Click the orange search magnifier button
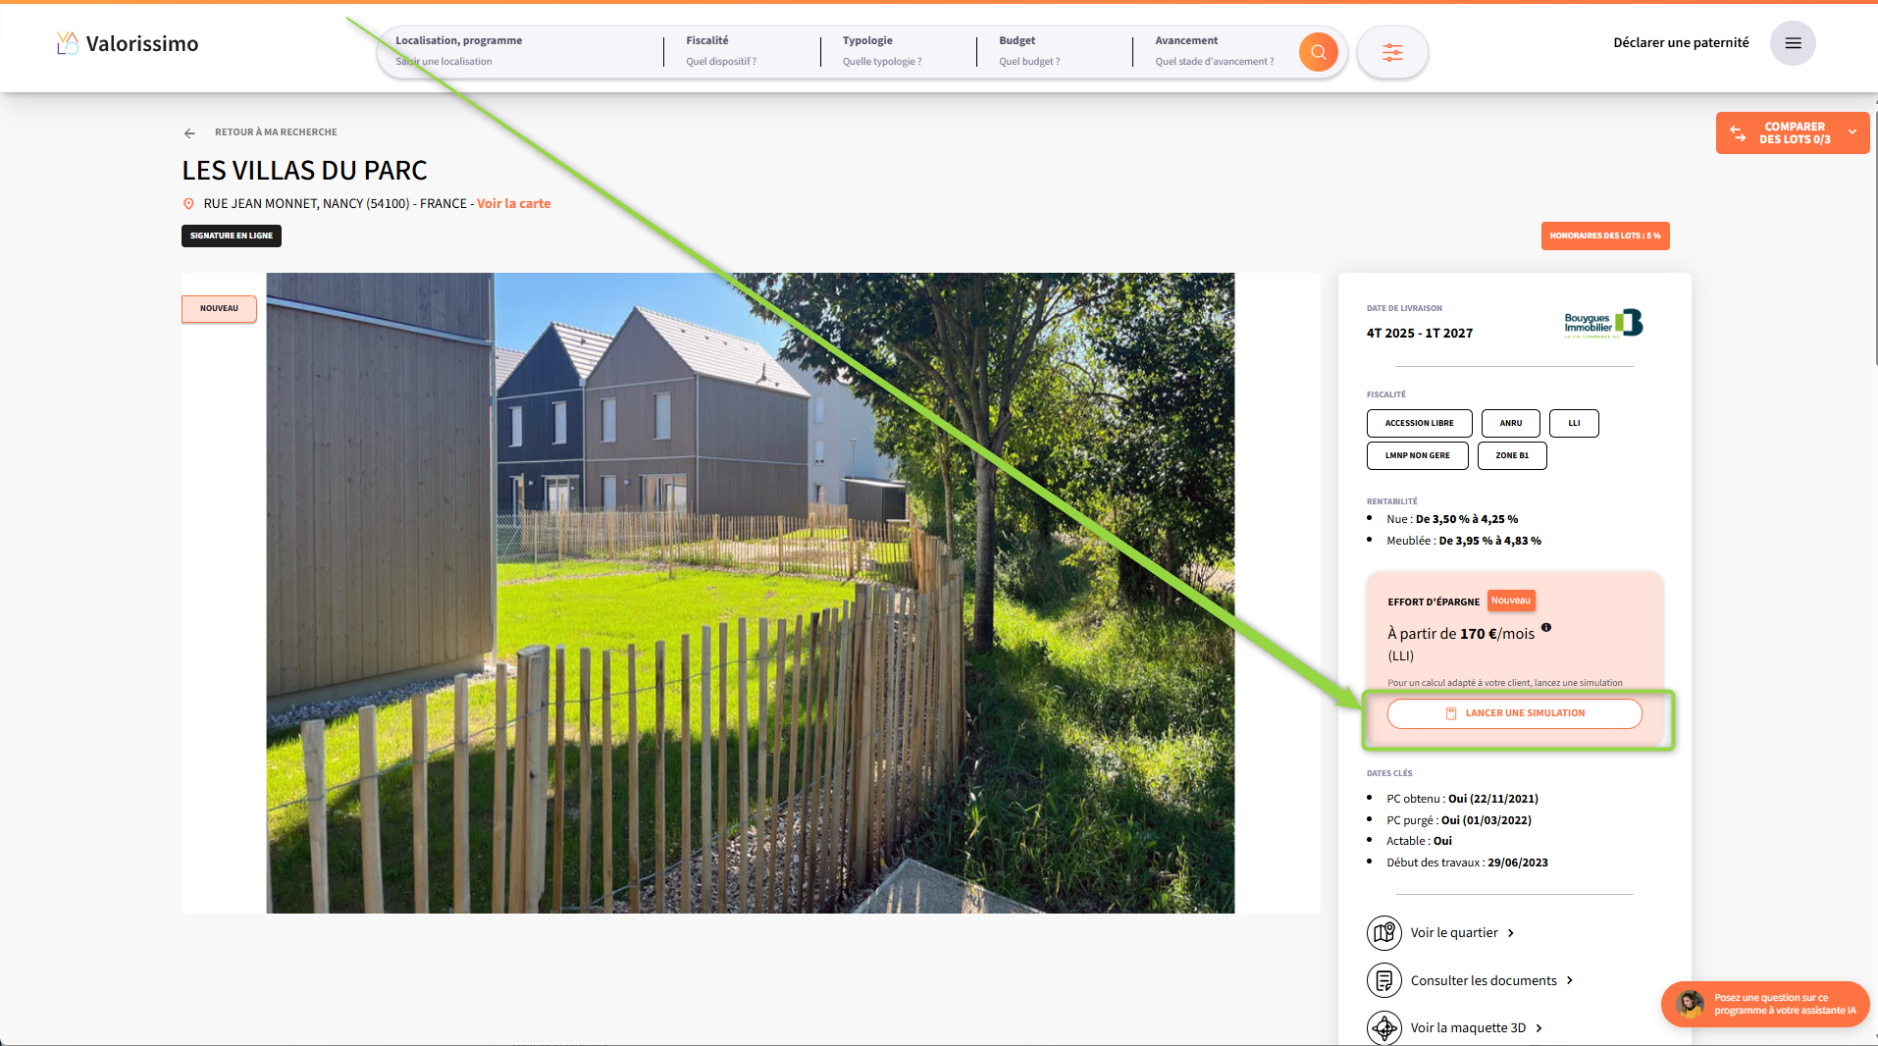This screenshot has height=1046, width=1878. click(1318, 52)
